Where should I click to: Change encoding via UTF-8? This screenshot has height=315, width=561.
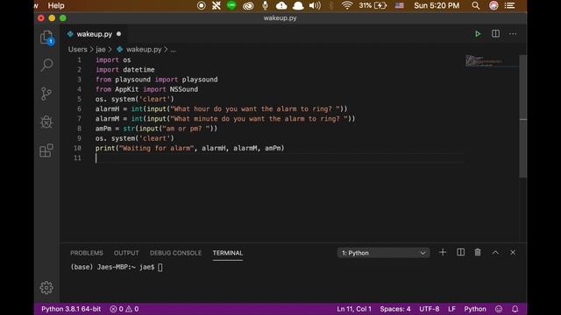429,309
